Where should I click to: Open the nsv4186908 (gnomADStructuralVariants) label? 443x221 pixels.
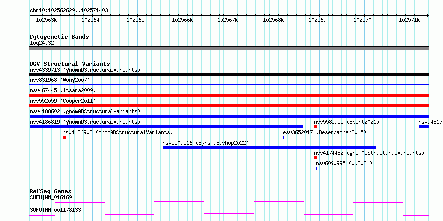(117, 132)
